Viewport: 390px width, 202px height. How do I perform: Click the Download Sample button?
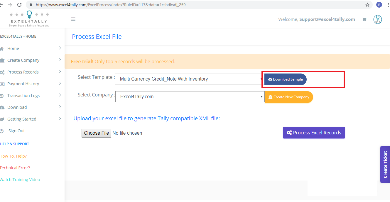286,79
